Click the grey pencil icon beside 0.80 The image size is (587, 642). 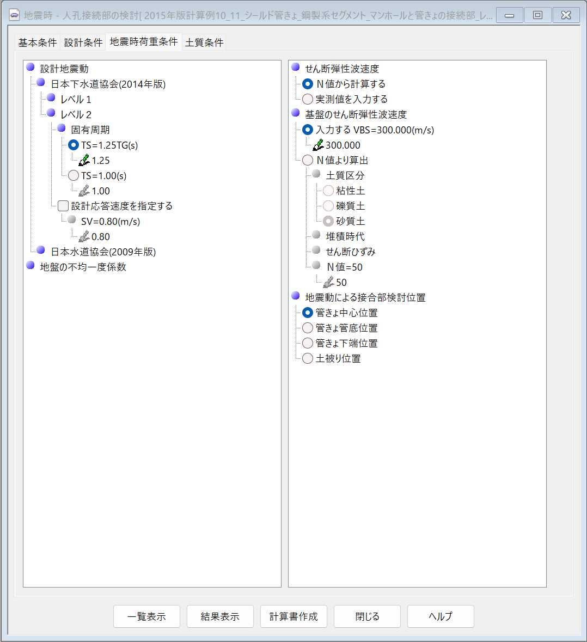pyautogui.click(x=84, y=237)
